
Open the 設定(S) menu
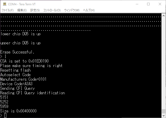pyautogui.click(x=35, y=10)
